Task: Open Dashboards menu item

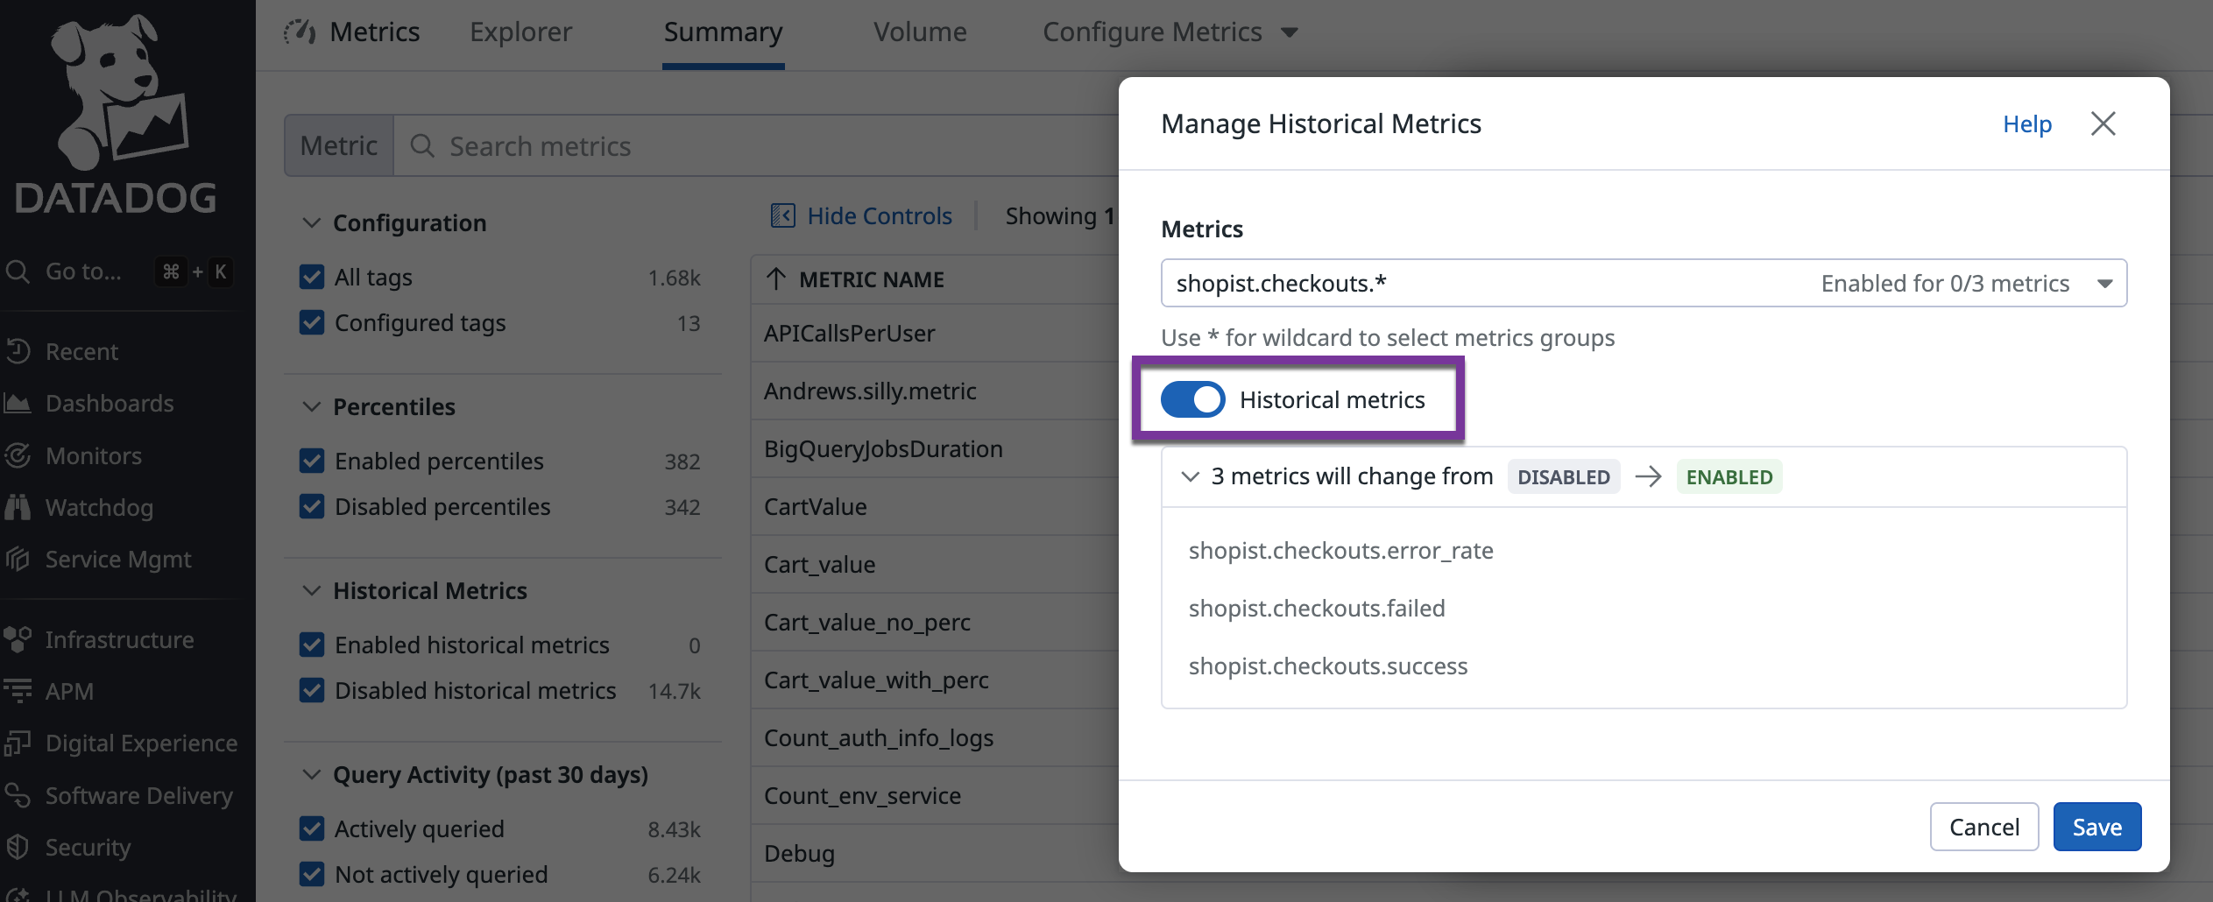Action: click(x=110, y=403)
